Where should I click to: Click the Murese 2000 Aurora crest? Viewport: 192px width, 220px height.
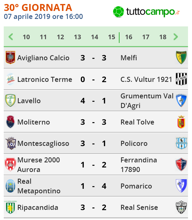(11, 165)
